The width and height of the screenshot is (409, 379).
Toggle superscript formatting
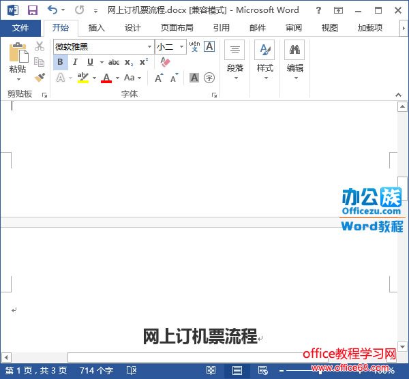(x=144, y=62)
